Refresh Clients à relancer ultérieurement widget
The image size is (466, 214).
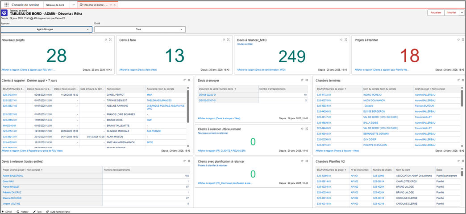tap(302, 129)
